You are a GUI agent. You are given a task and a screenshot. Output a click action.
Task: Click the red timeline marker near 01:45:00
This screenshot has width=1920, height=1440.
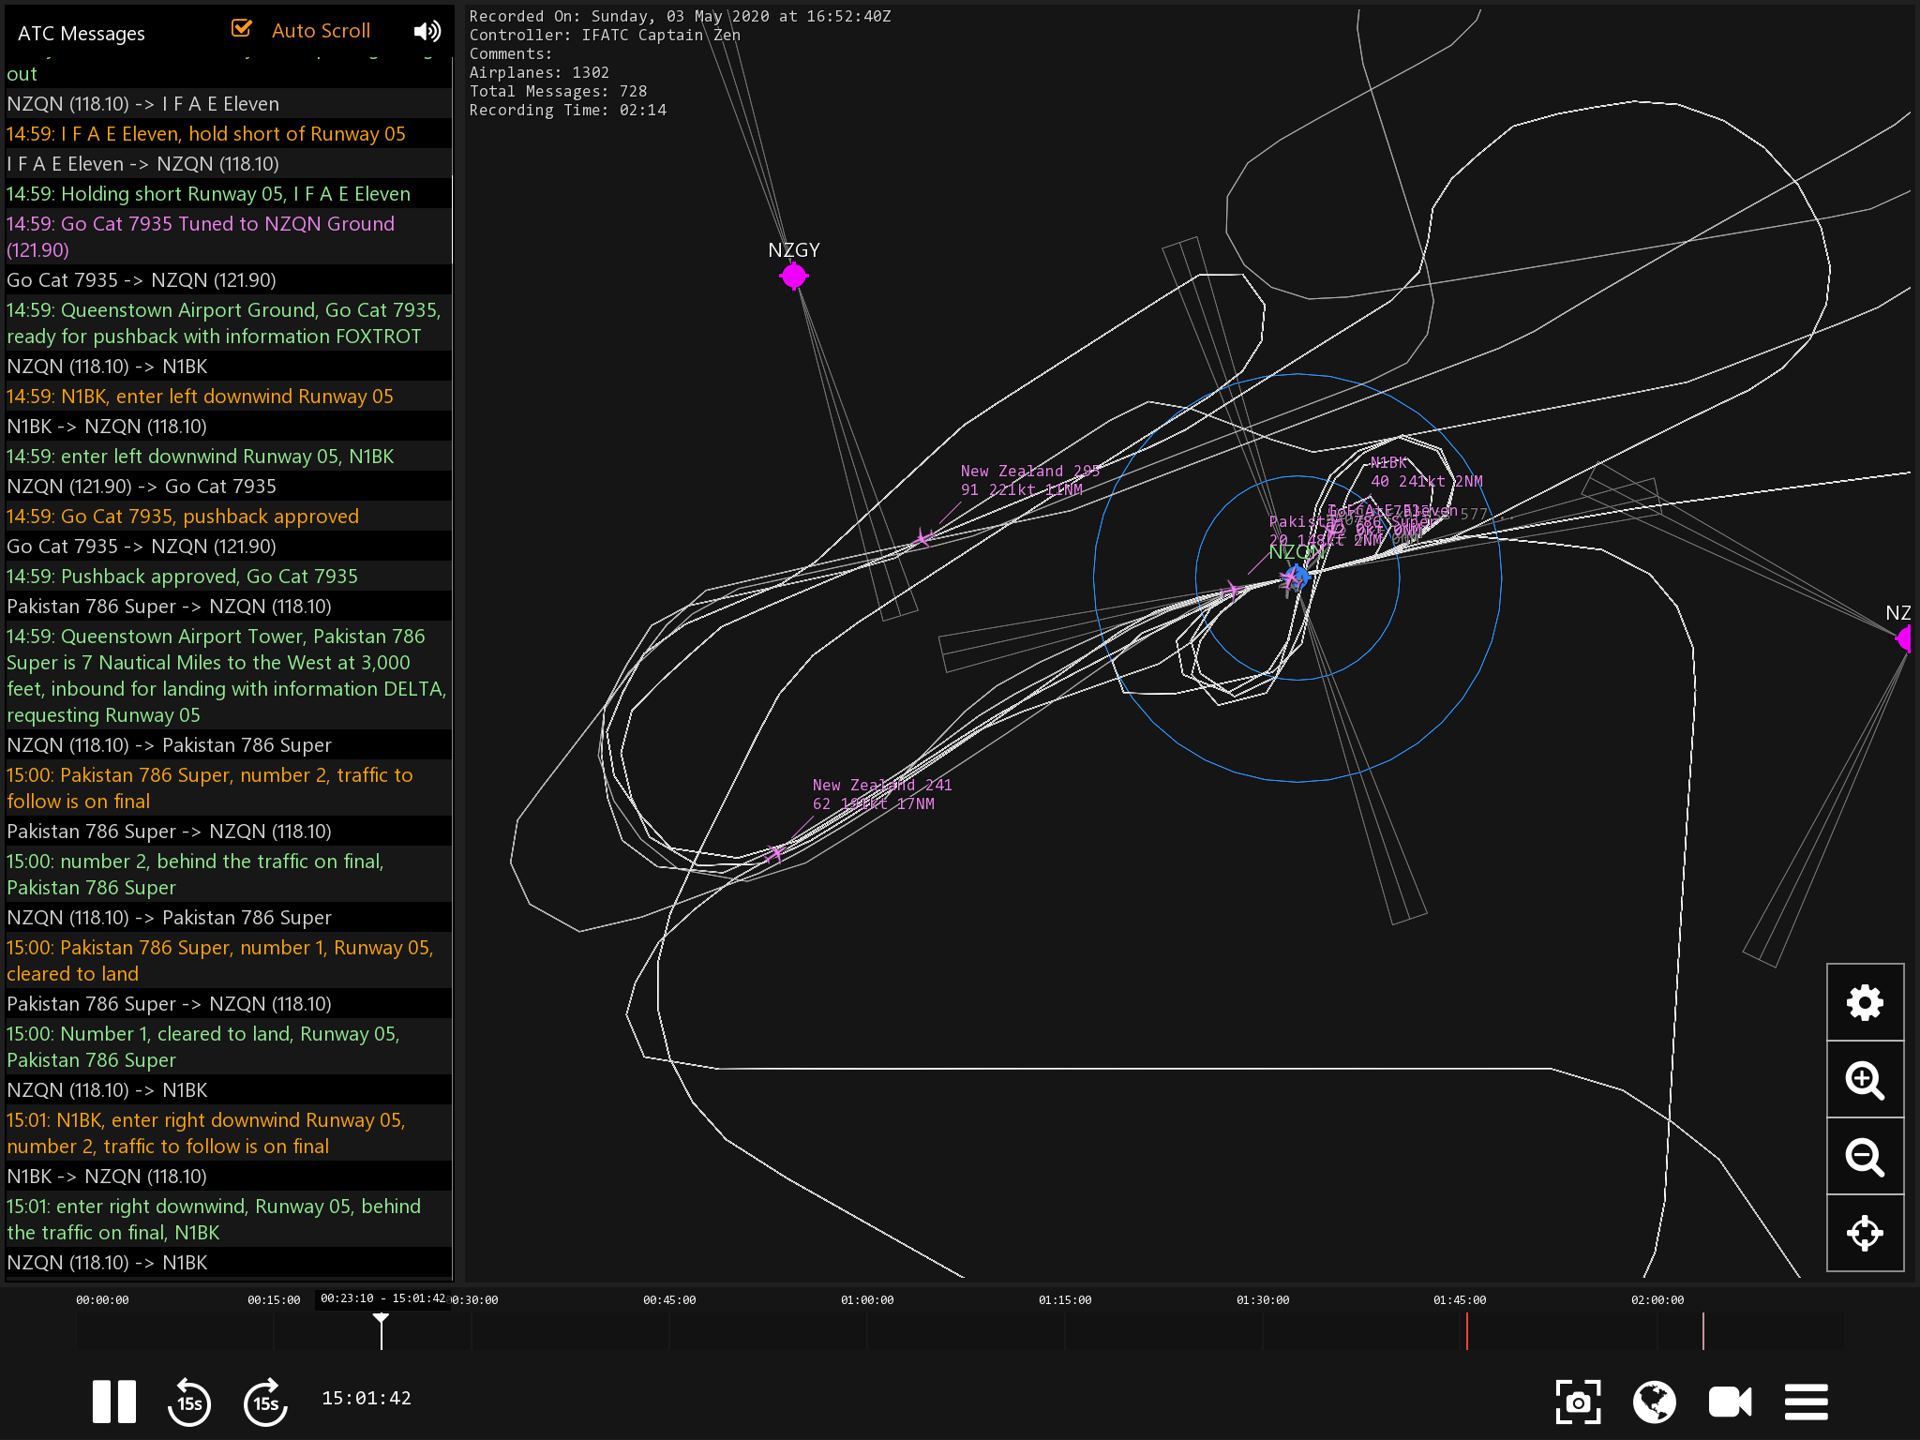tap(1467, 1330)
